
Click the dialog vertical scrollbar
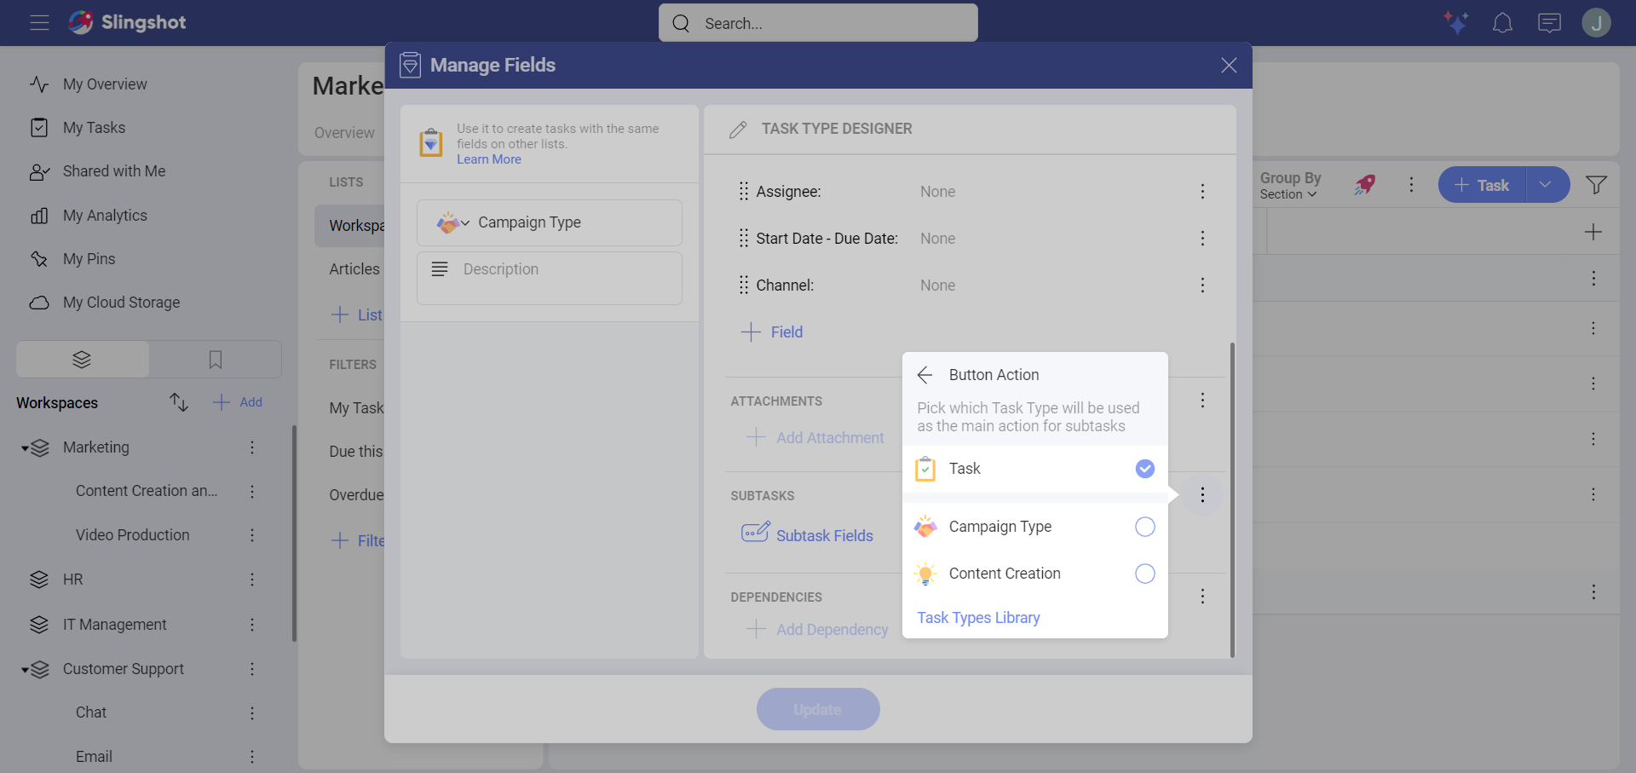1232,500
